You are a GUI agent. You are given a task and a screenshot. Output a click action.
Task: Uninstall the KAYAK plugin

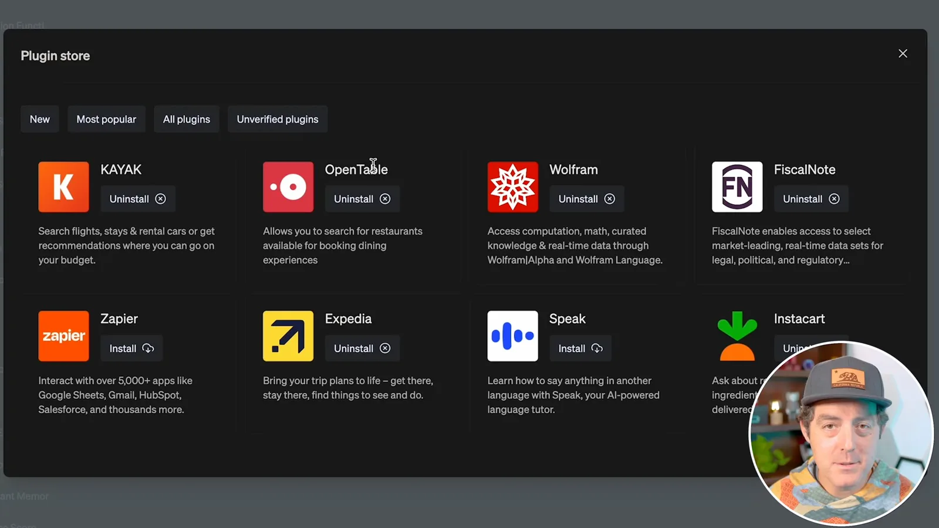[138, 199]
